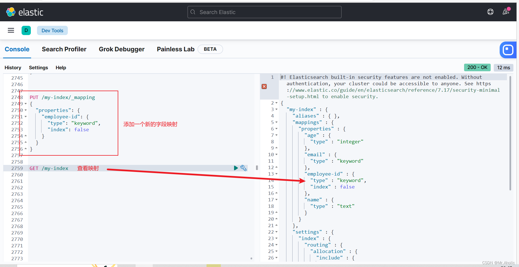Collapse output properties at line 6
This screenshot has height=267, width=519.
276,129
